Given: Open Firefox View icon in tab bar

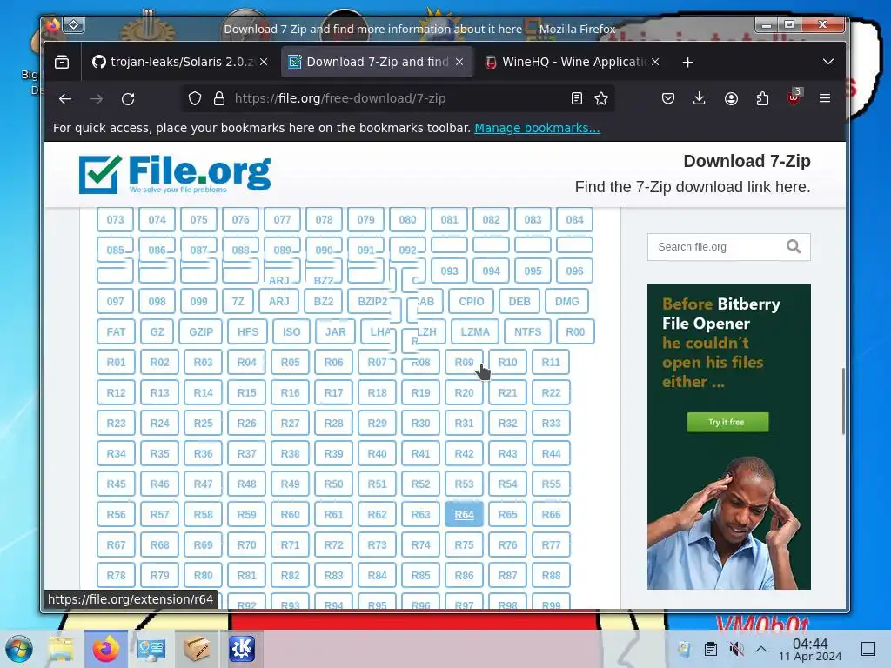Looking at the screenshot, I should (x=62, y=62).
